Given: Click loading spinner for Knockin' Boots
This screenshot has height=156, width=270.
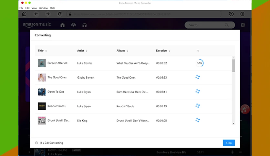Looking at the screenshot, I should (x=198, y=106).
